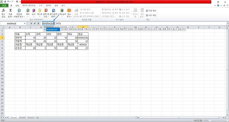Minimize the ribbon using the caret icon
The image size is (229, 122).
(215, 5)
